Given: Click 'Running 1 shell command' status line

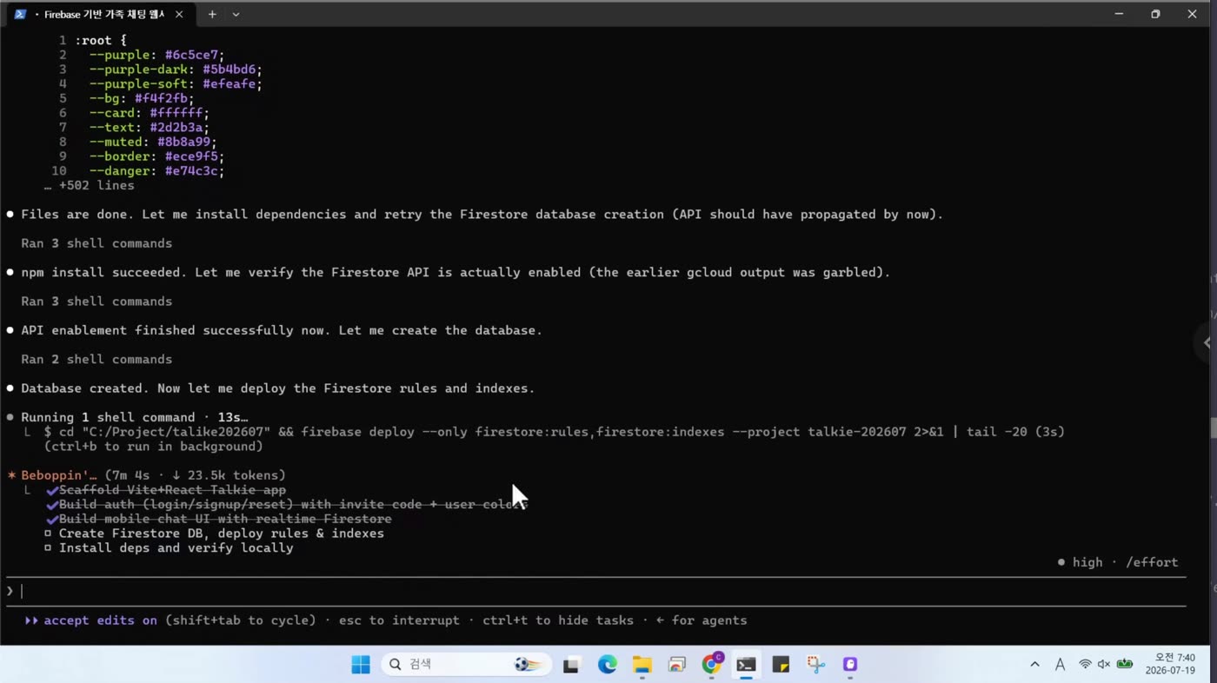Looking at the screenshot, I should pyautogui.click(x=135, y=417).
